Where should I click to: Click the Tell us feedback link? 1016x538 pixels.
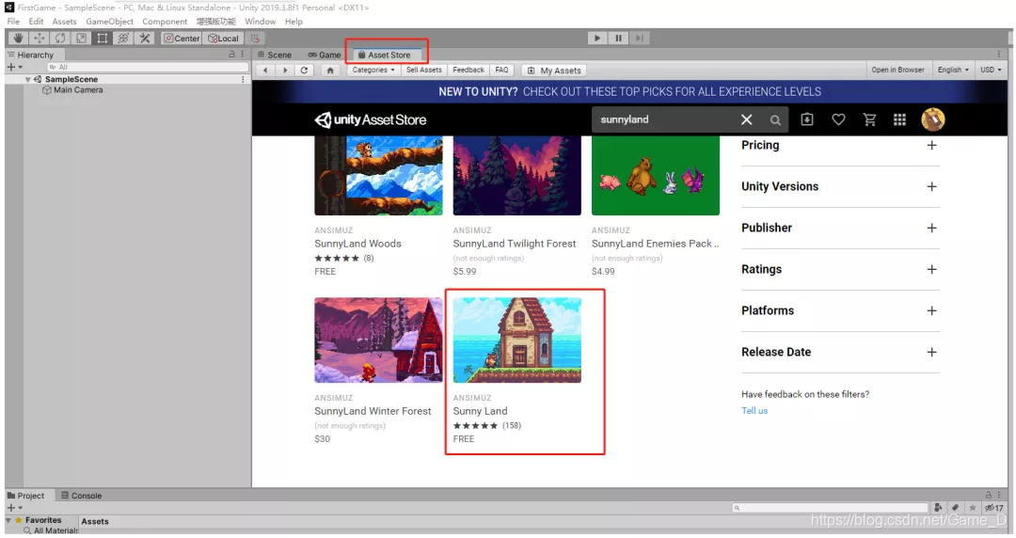tap(754, 411)
